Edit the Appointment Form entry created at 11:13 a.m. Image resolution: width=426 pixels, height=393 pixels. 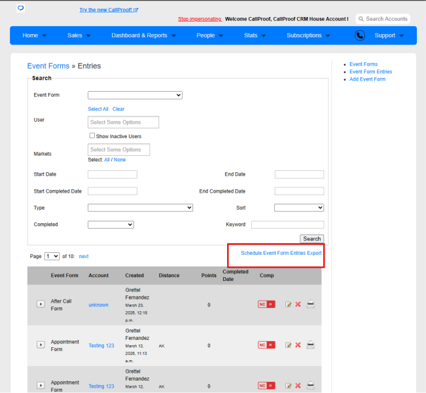point(289,345)
